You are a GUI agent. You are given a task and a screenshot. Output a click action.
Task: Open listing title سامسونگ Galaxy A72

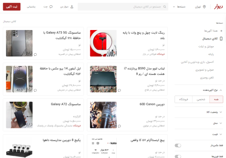click(66, 104)
